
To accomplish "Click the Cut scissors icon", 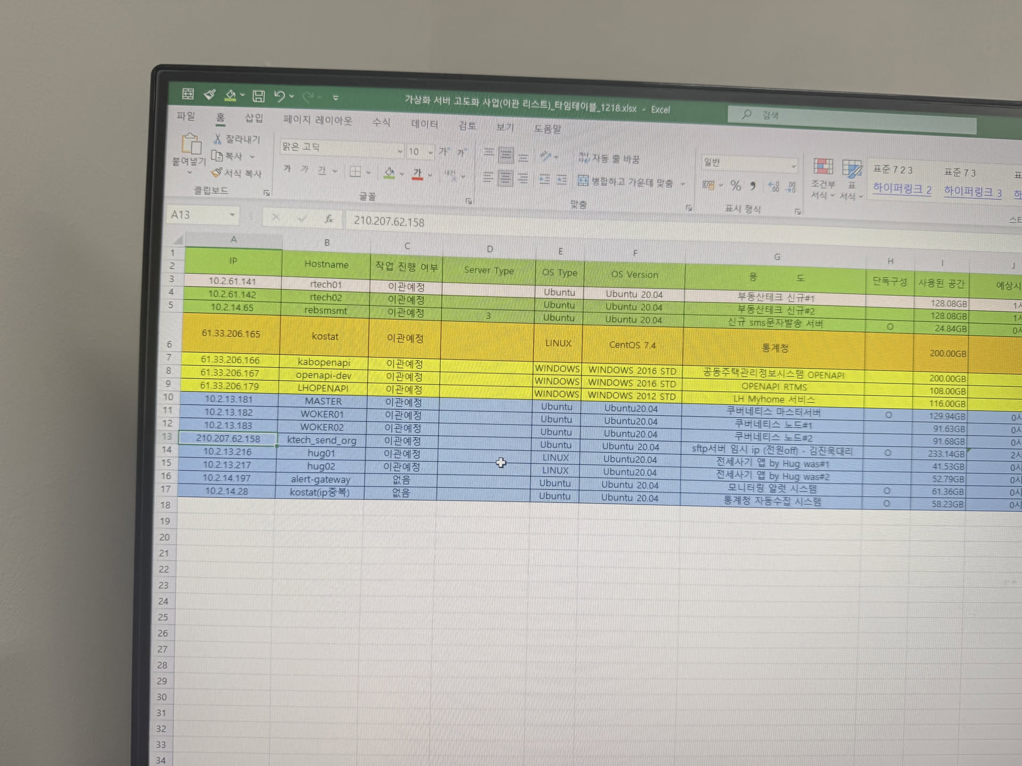I will pyautogui.click(x=217, y=139).
